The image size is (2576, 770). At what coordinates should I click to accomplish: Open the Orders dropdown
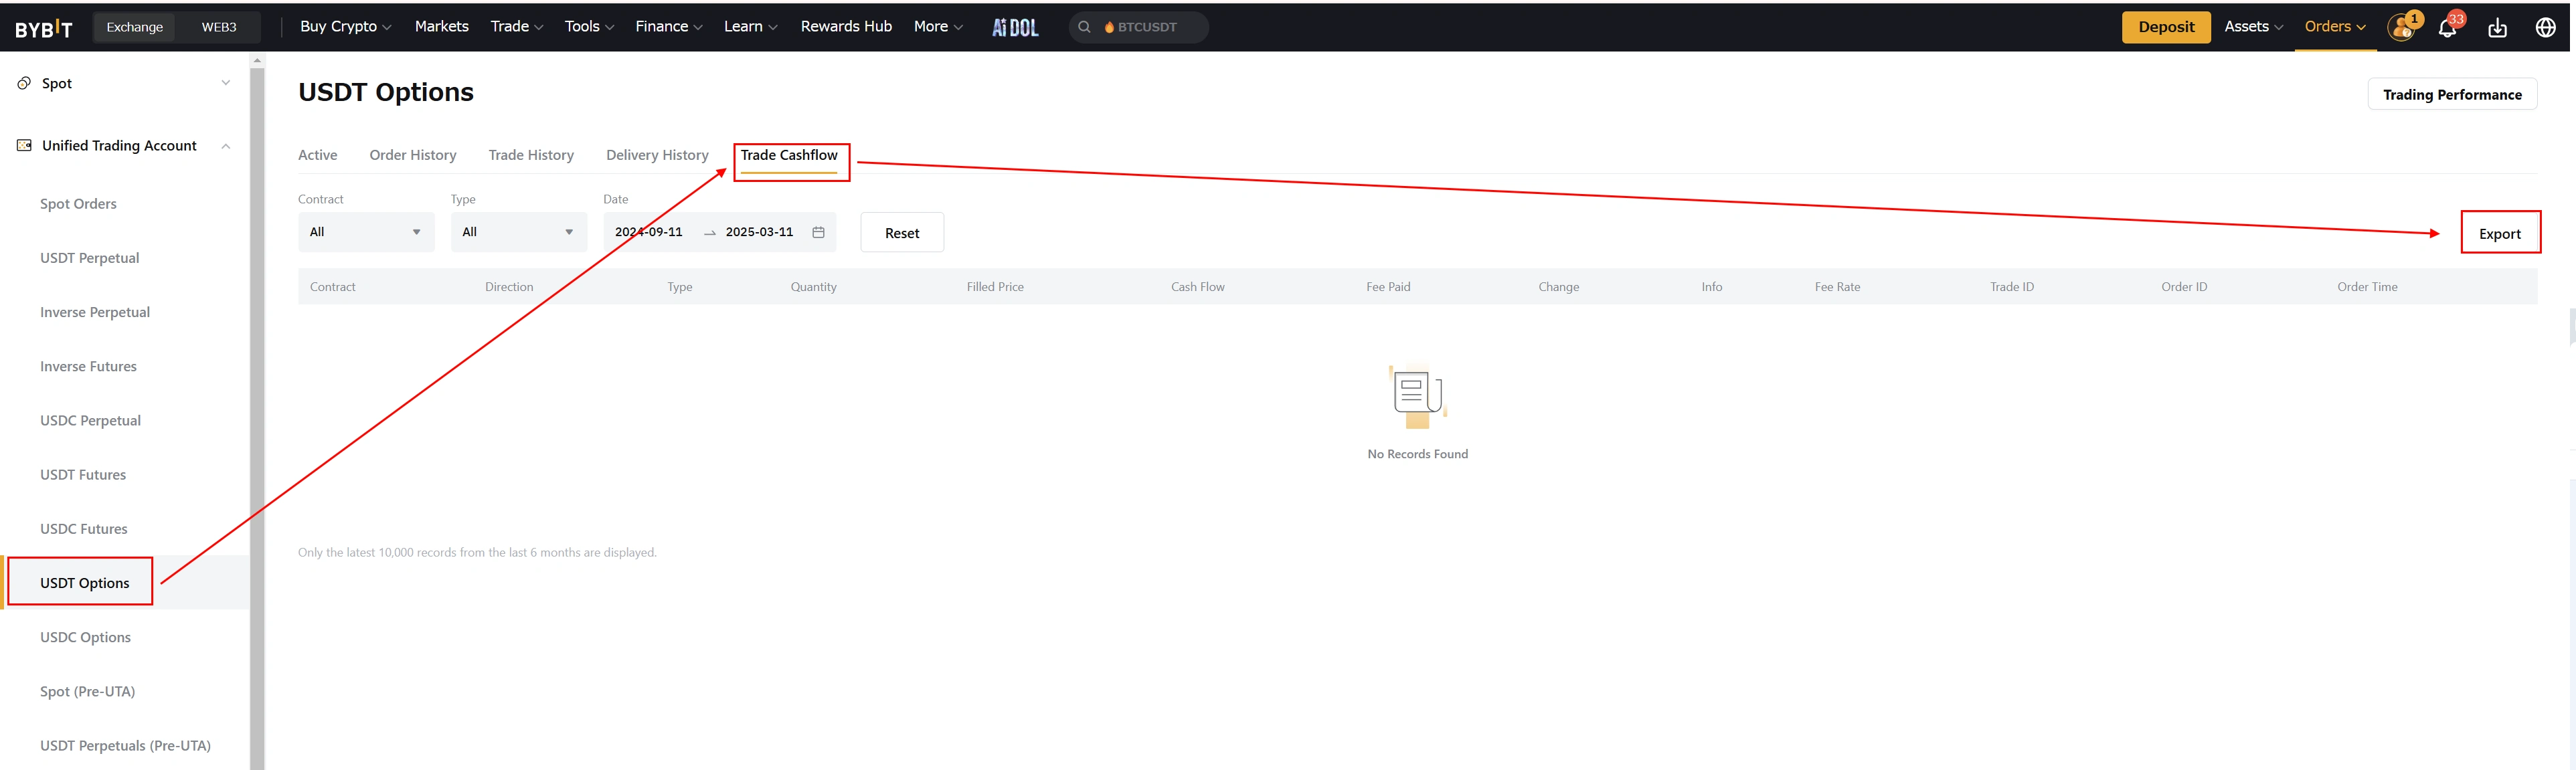2335,27
